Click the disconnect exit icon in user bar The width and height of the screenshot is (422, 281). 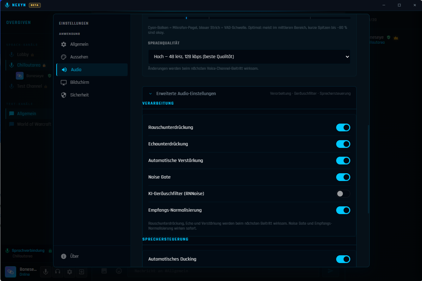click(x=82, y=272)
